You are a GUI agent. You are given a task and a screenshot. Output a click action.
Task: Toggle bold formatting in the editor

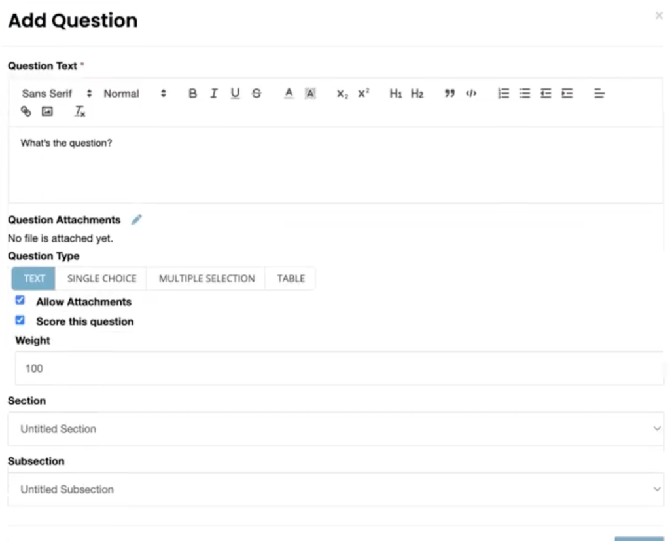[x=192, y=93]
